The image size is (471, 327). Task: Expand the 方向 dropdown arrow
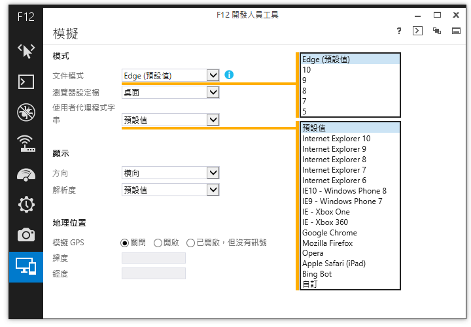point(213,173)
